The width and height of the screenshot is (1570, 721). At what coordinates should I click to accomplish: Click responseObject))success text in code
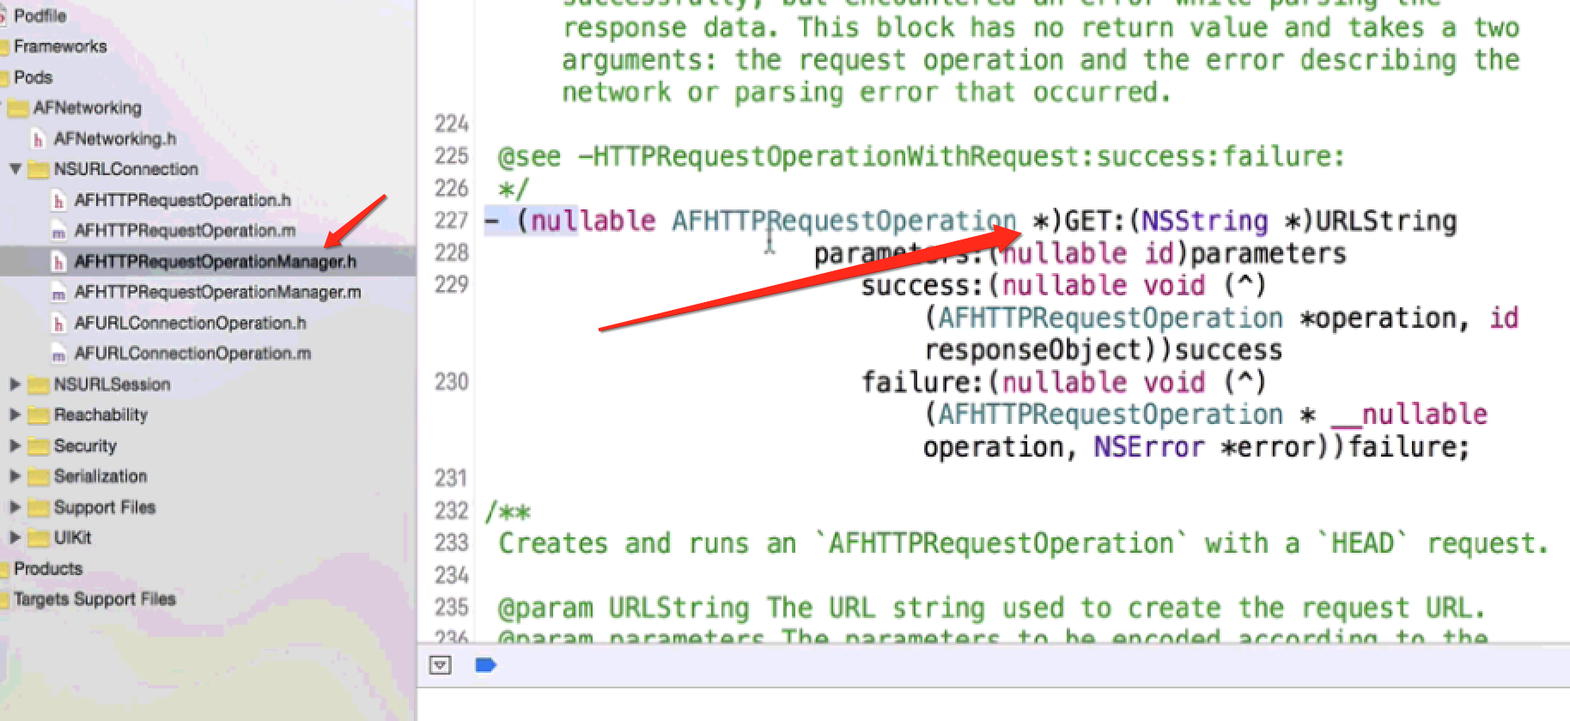(1104, 350)
